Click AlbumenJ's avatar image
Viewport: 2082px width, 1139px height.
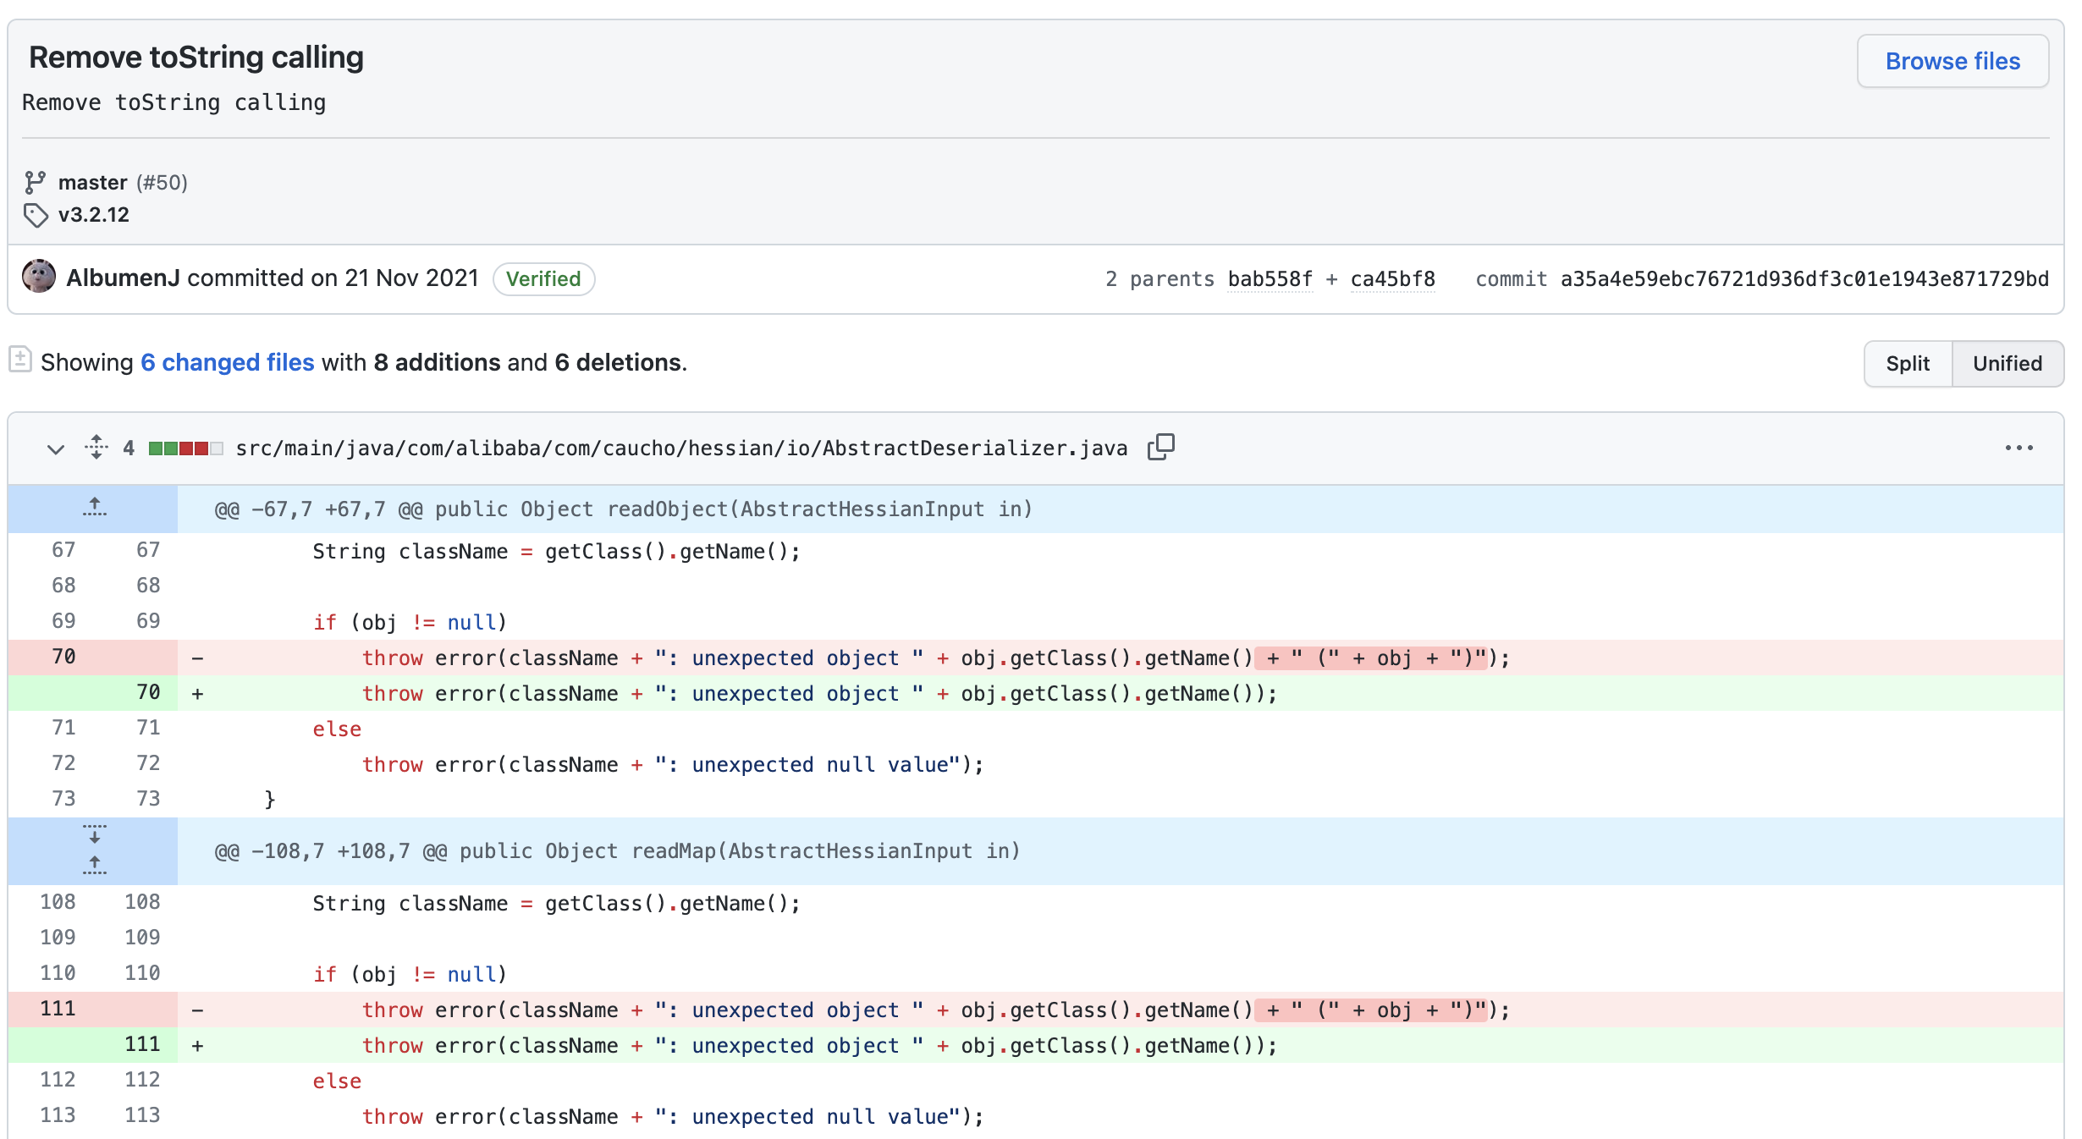pyautogui.click(x=39, y=277)
